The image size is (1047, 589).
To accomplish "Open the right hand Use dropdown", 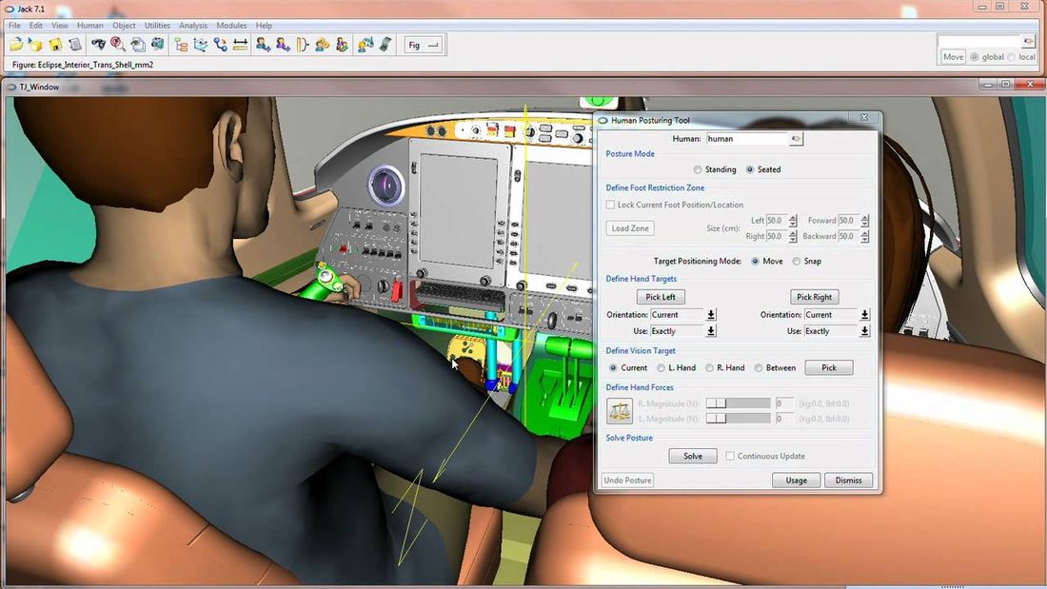I will point(864,331).
